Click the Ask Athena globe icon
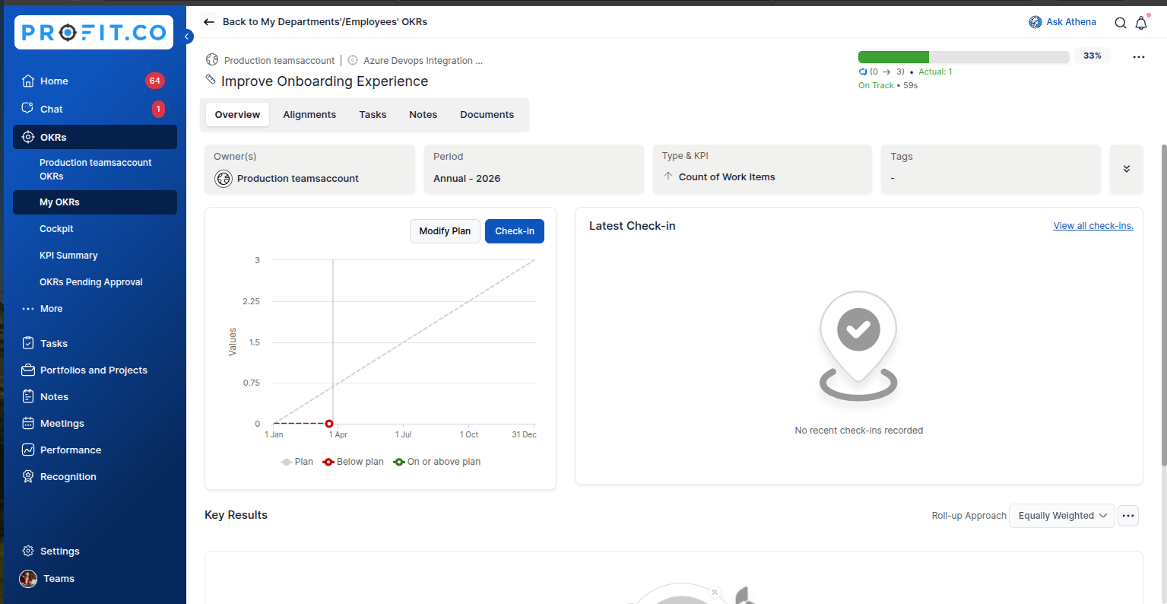This screenshot has width=1167, height=604. 1035,22
